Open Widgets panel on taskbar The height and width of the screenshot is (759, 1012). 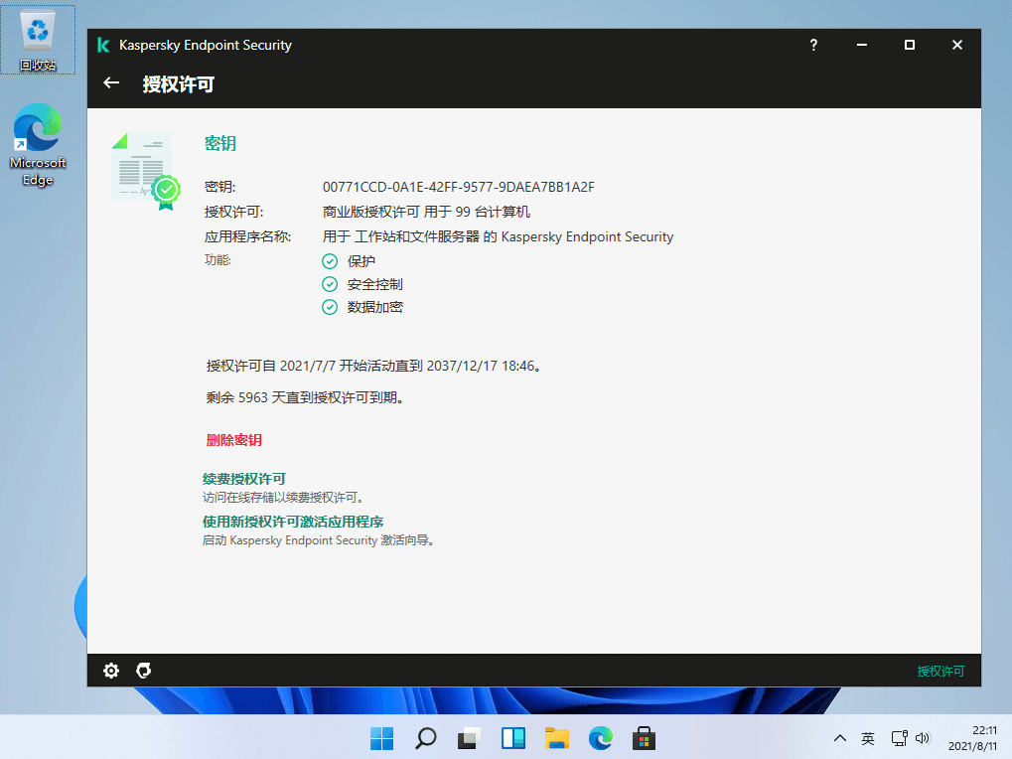point(512,738)
